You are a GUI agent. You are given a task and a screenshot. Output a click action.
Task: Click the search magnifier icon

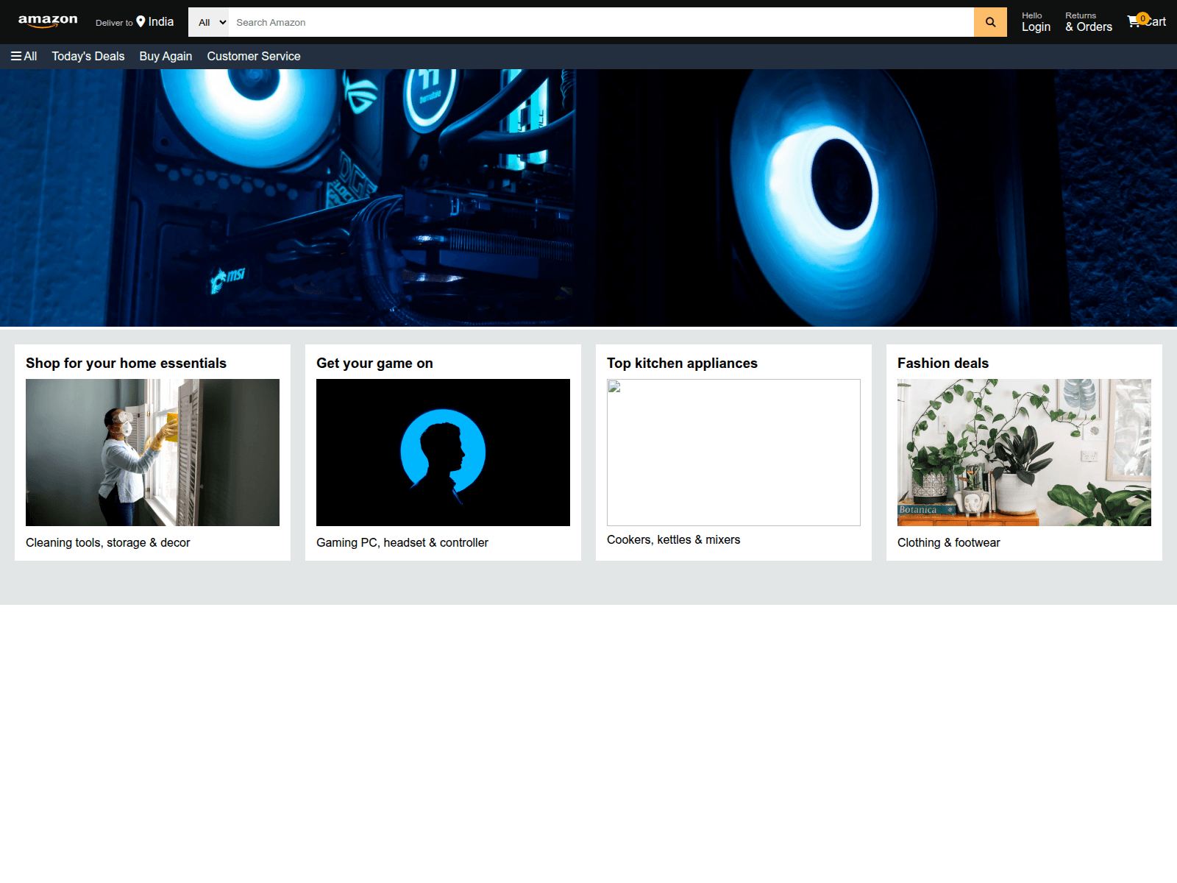989,22
